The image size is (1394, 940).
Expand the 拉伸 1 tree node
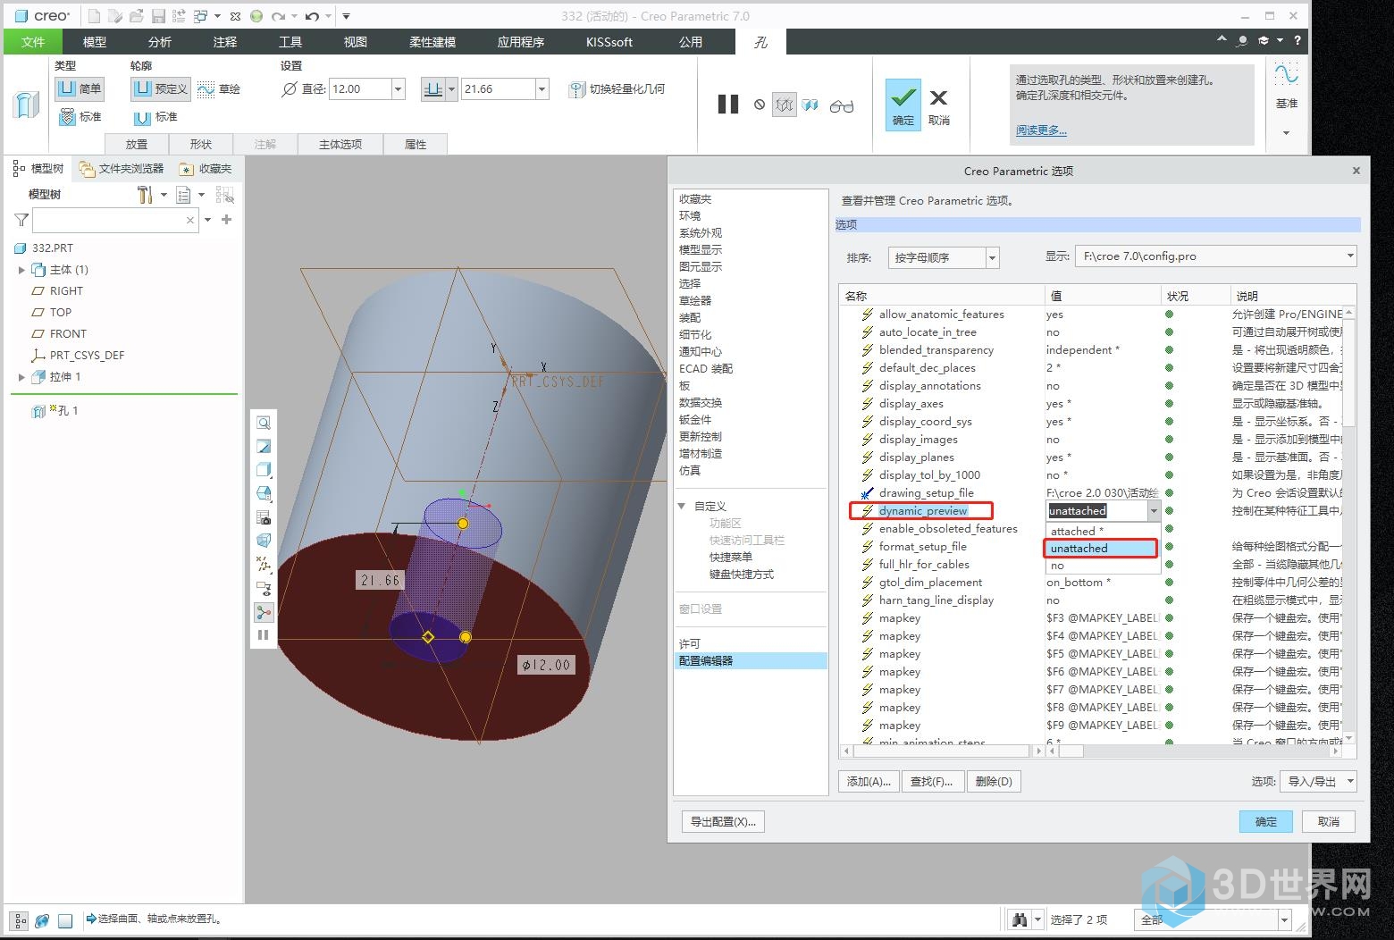[x=21, y=377]
